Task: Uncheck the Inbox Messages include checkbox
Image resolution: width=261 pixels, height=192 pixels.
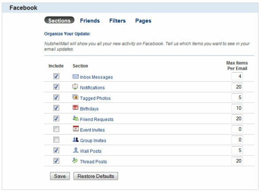Action: click(x=56, y=76)
